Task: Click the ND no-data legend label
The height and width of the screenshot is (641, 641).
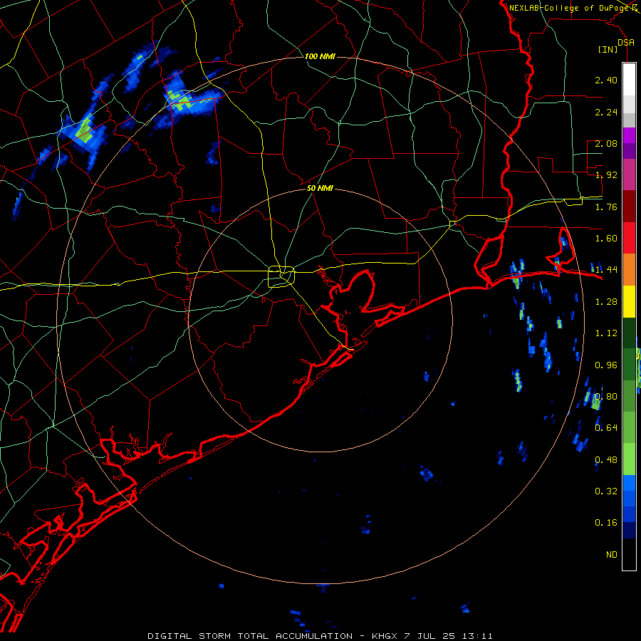Action: 612,555
